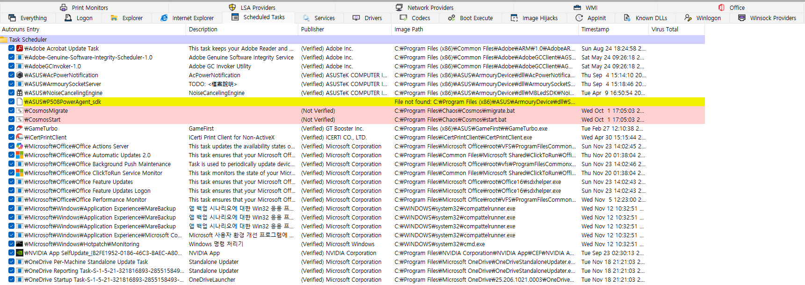Click the Office Automatic Updates 2.0 icon
The width and height of the screenshot is (805, 285).
click(x=20, y=155)
